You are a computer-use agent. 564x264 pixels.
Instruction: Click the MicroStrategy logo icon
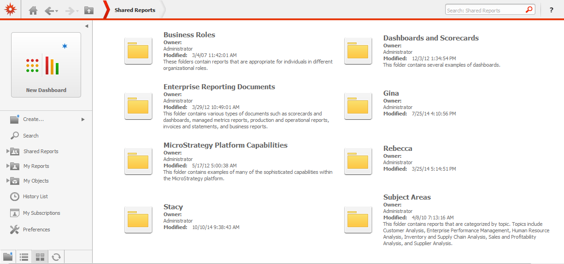pos(10,10)
